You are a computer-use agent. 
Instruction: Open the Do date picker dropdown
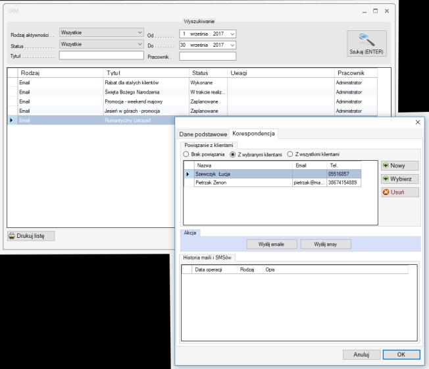tap(232, 45)
